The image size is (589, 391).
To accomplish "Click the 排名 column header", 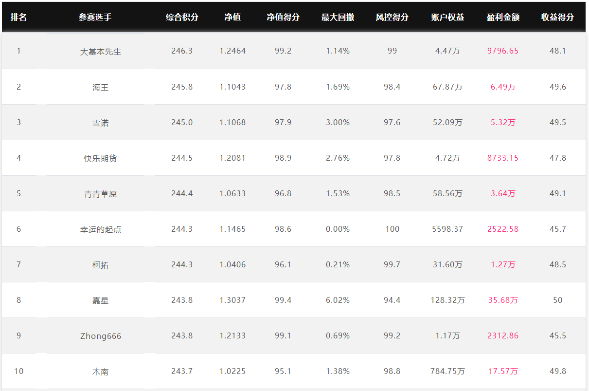I will tap(19, 17).
